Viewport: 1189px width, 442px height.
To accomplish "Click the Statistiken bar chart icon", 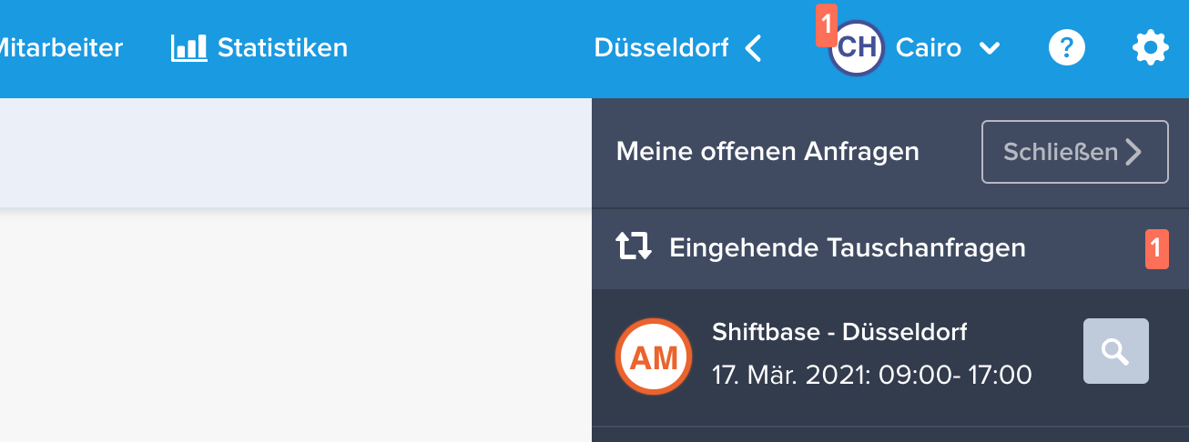I will 188,47.
